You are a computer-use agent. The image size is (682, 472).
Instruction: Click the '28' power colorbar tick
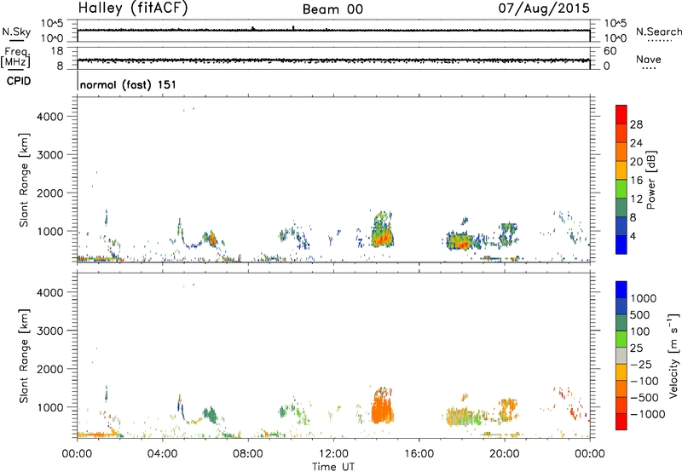point(636,124)
